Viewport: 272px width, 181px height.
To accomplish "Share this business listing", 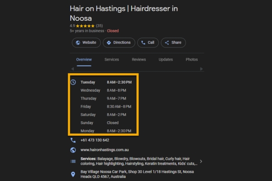I will tap(173, 43).
